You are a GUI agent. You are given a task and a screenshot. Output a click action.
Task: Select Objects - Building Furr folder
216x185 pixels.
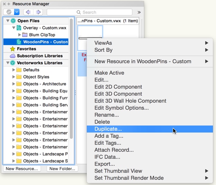(36, 98)
